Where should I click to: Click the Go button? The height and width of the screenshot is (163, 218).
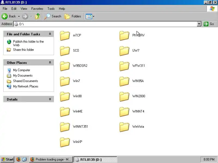[209, 24]
